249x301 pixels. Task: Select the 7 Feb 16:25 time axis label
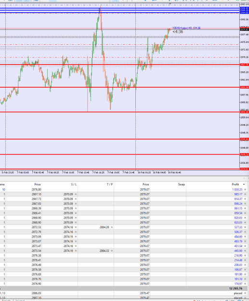[x=98, y=172]
